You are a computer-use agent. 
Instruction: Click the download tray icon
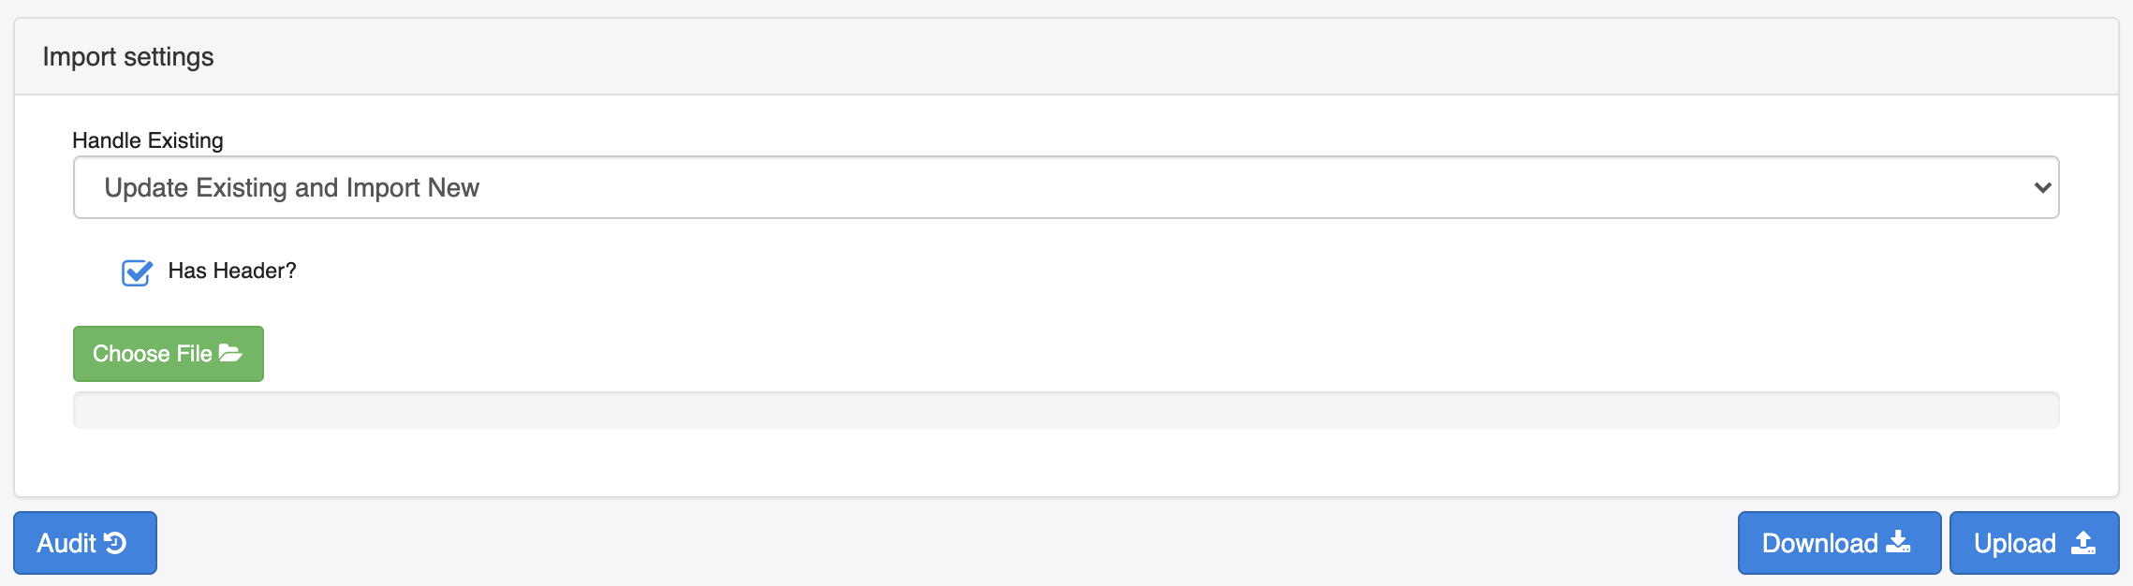pyautogui.click(x=1898, y=542)
